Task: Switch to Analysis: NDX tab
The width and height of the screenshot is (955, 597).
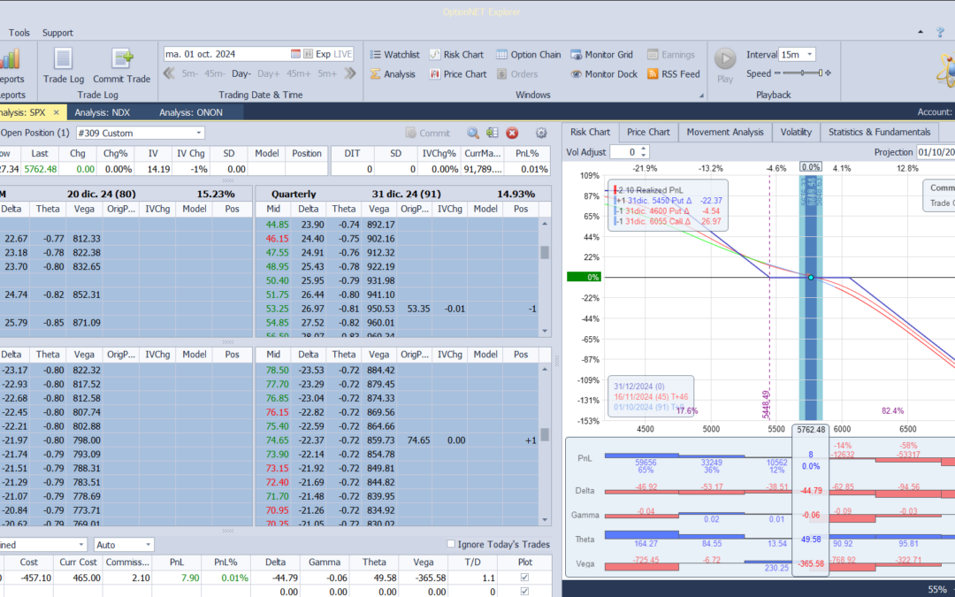Action: 102,112
